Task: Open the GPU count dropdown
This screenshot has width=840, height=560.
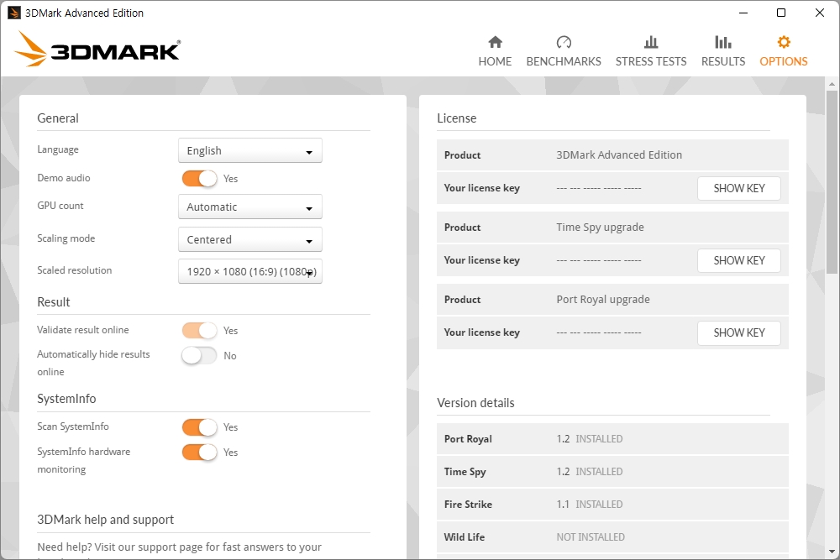Action: click(250, 207)
